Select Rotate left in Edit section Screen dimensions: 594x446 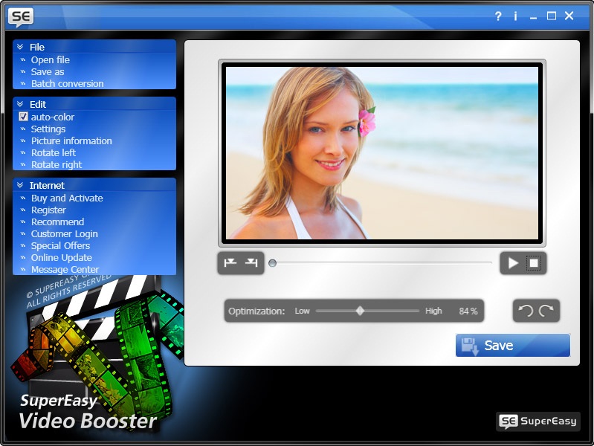[x=53, y=152]
